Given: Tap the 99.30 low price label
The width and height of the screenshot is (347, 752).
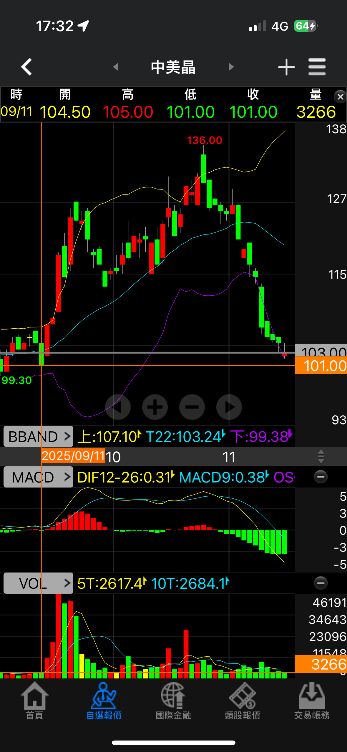Looking at the screenshot, I should [16, 380].
